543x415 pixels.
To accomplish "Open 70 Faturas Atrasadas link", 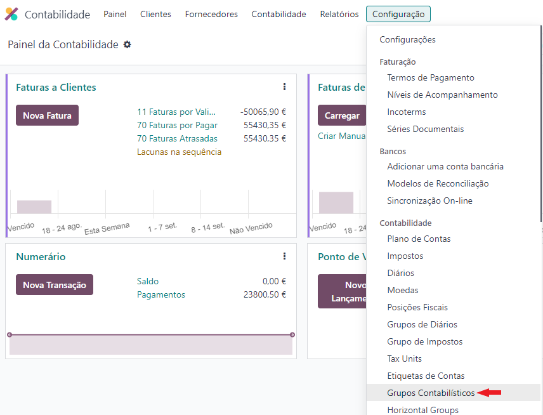I will point(177,138).
